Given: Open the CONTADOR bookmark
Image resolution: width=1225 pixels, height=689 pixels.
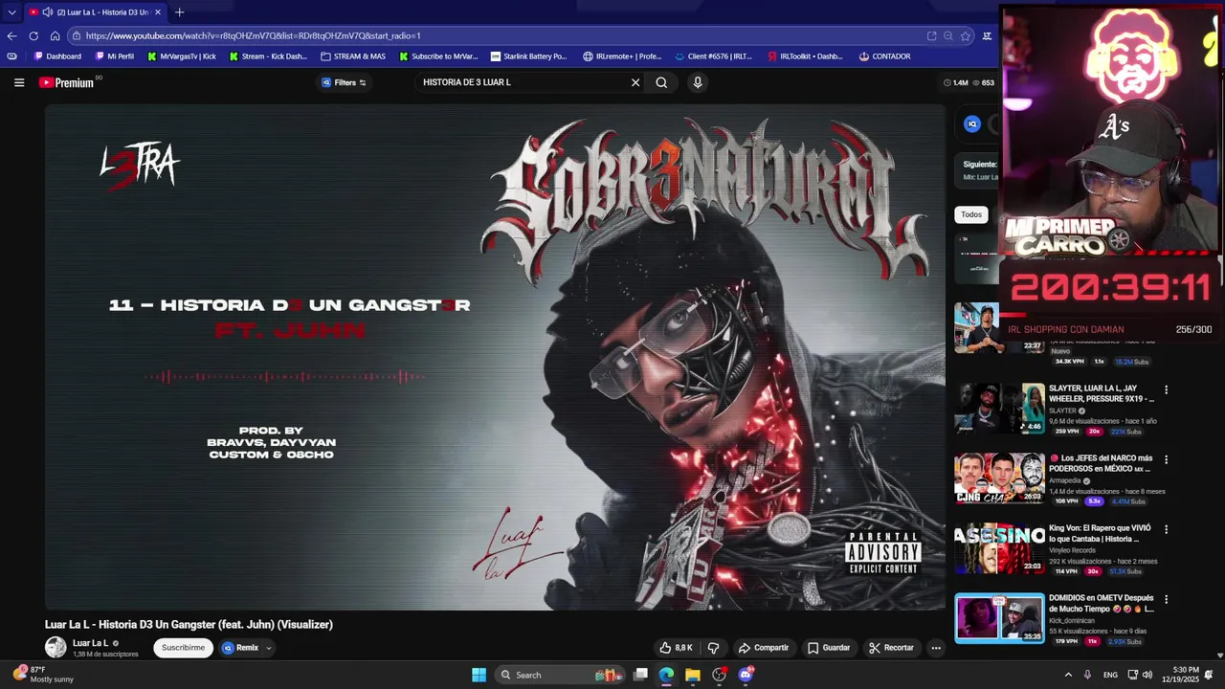Looking at the screenshot, I should point(884,56).
